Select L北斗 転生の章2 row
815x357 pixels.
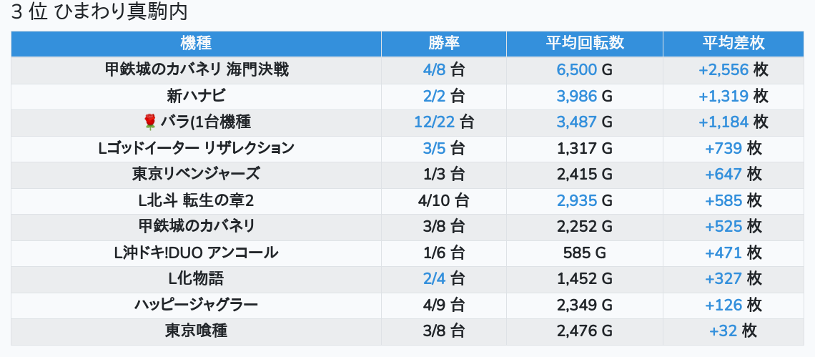196,200
